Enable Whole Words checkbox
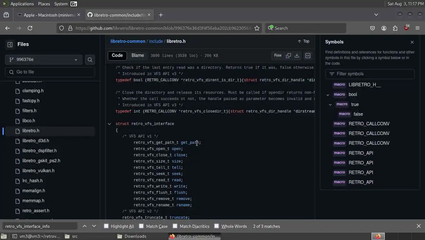The height and width of the screenshot is (240, 425). 217,226
